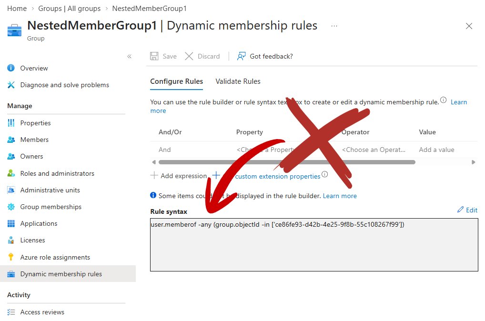Select Dynamic membership rules in sidebar
This screenshot has width=485, height=321.
click(61, 274)
